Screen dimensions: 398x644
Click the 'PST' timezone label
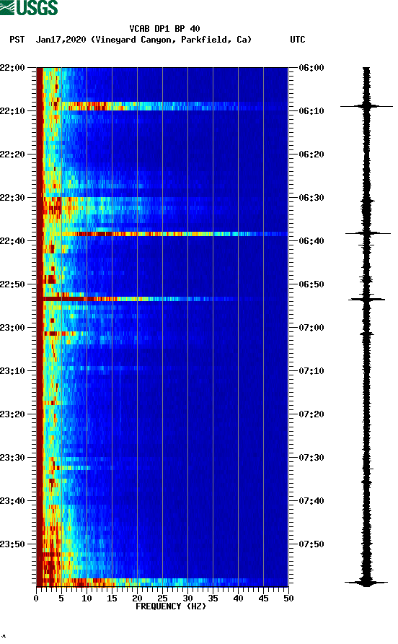coord(17,40)
